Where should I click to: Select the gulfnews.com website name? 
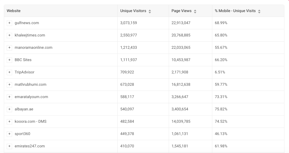coord(27,23)
